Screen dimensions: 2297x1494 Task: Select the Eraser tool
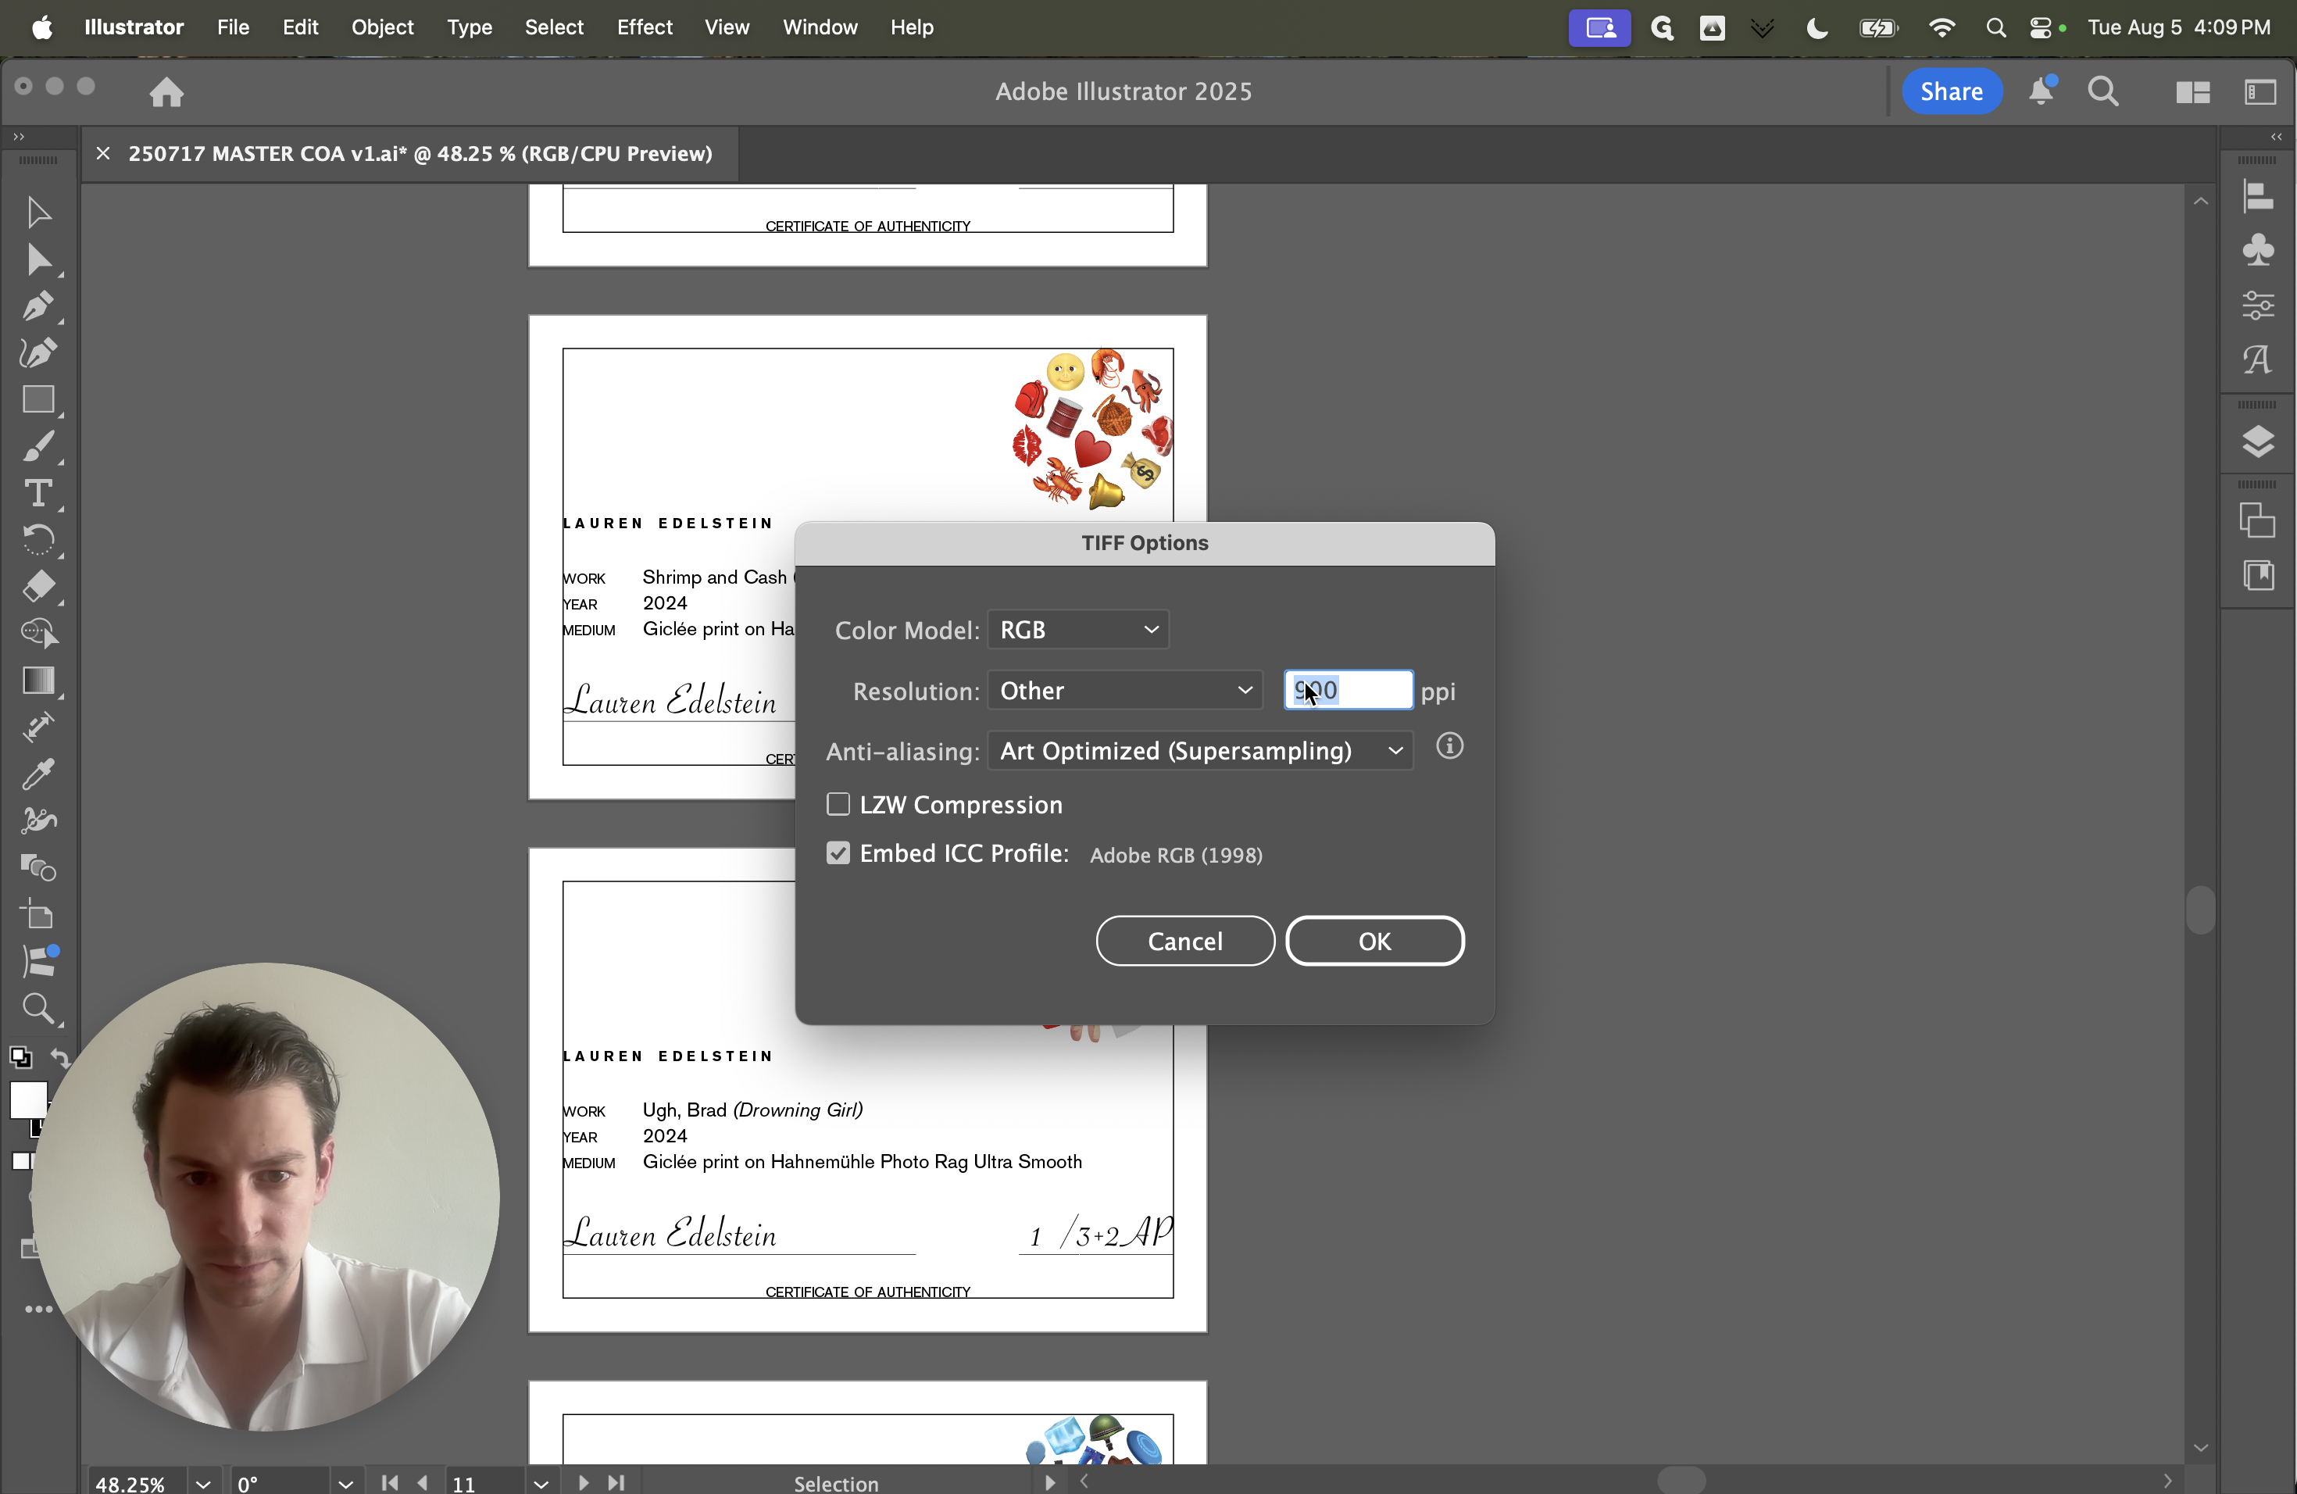(x=38, y=587)
